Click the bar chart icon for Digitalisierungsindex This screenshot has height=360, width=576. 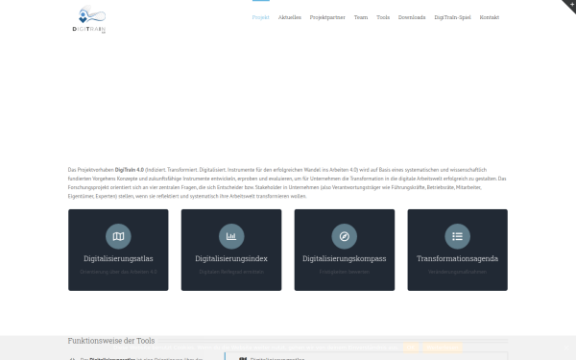click(231, 236)
